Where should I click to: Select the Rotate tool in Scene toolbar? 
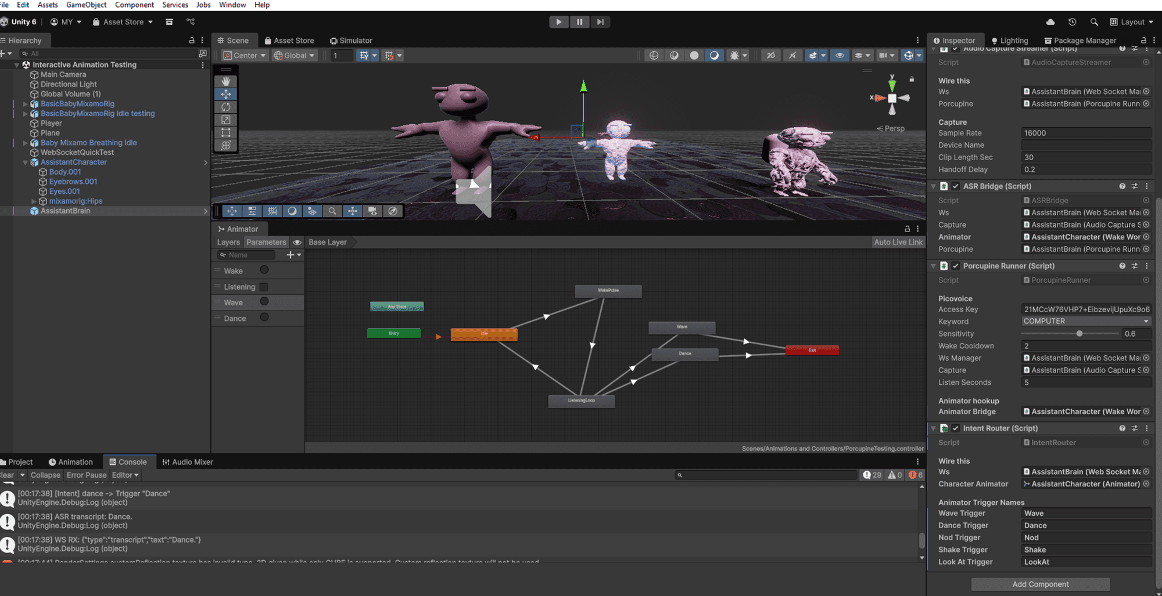click(226, 107)
